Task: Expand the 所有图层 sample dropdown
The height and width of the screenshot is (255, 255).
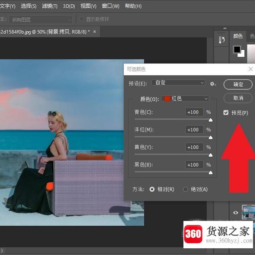Action: [40, 20]
